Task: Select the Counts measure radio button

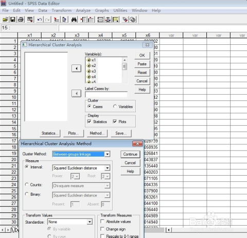Action: click(x=27, y=184)
